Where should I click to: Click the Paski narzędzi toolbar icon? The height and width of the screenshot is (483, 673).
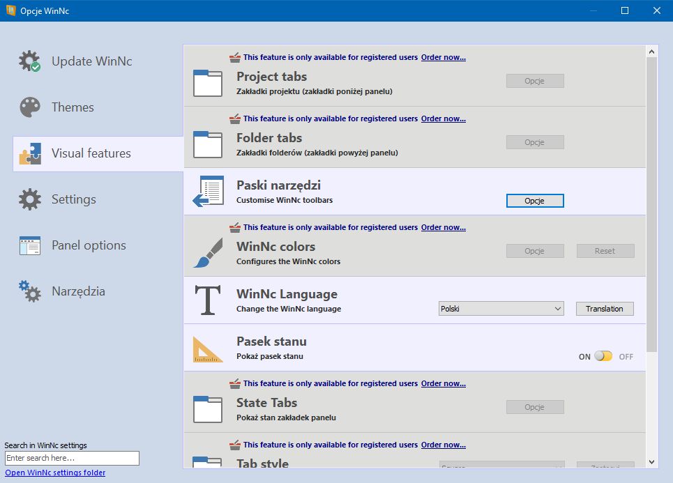tap(208, 191)
